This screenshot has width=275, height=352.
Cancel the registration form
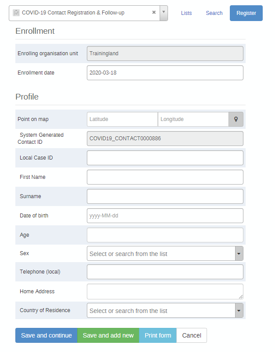click(x=192, y=335)
